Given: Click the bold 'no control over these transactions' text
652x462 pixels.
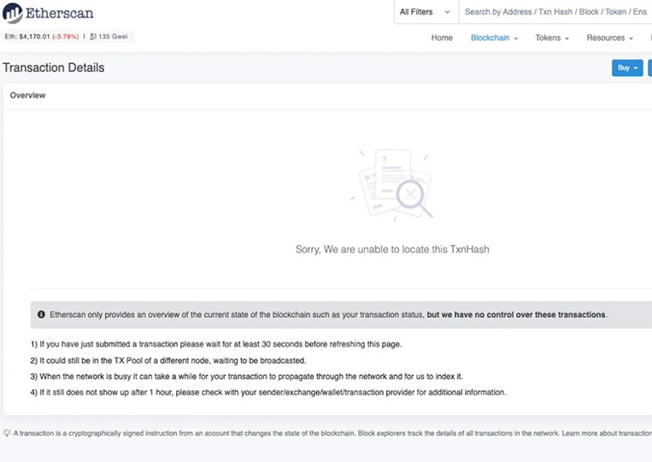Looking at the screenshot, I should 517,314.
